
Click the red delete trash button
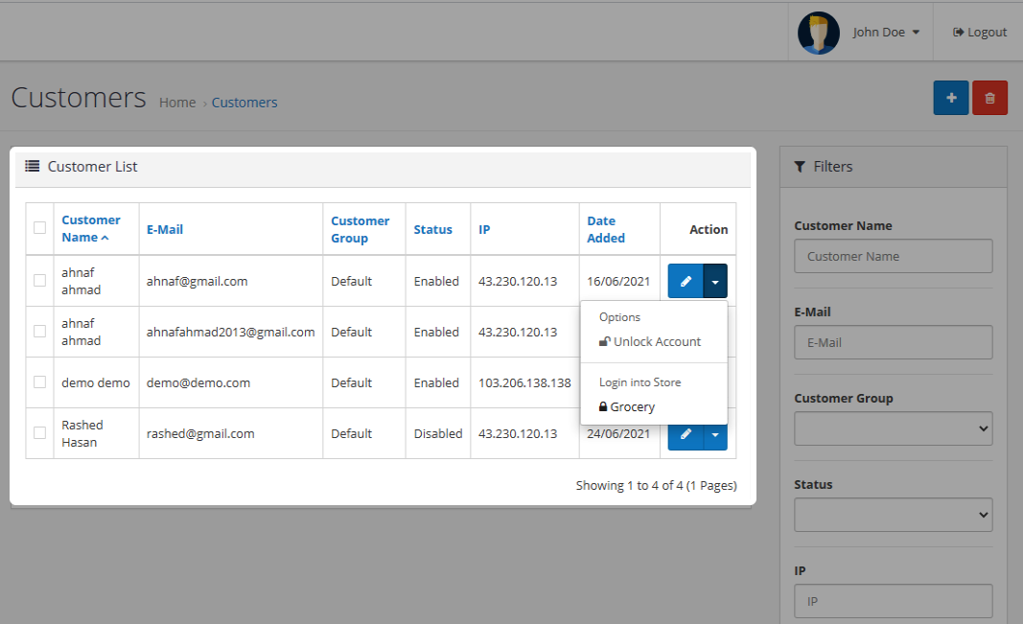click(x=989, y=98)
